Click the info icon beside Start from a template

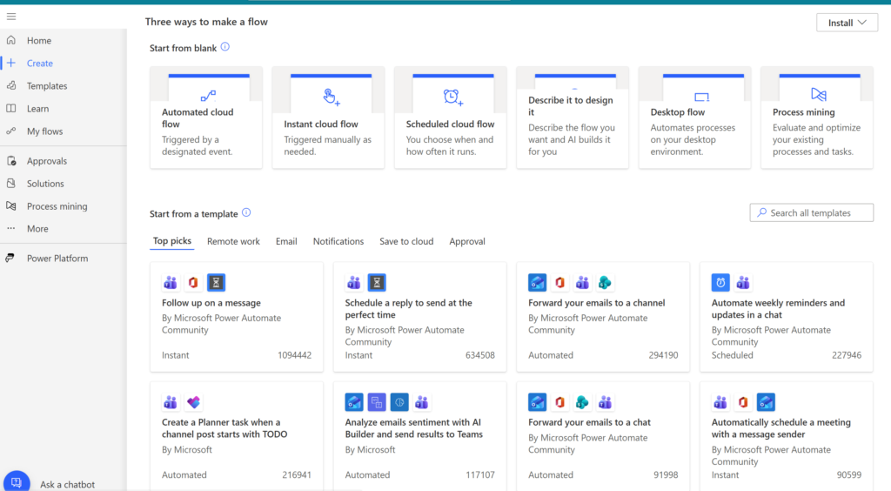pos(246,213)
